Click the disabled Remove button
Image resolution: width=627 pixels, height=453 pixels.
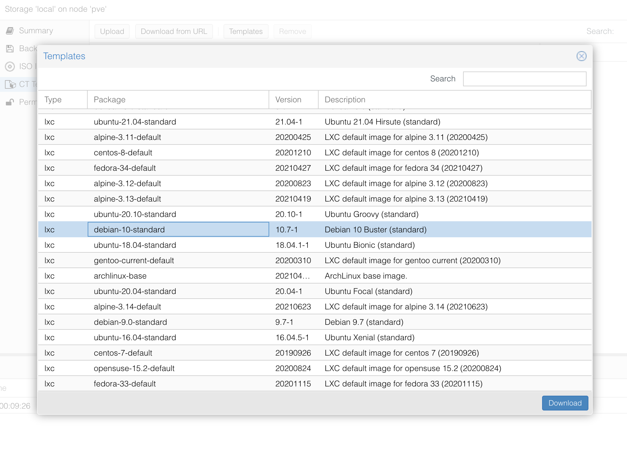pyautogui.click(x=292, y=31)
